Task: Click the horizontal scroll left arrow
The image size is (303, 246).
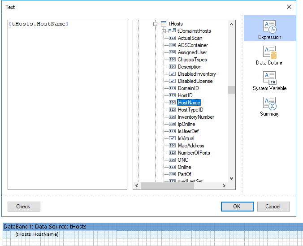Action: click(x=137, y=186)
